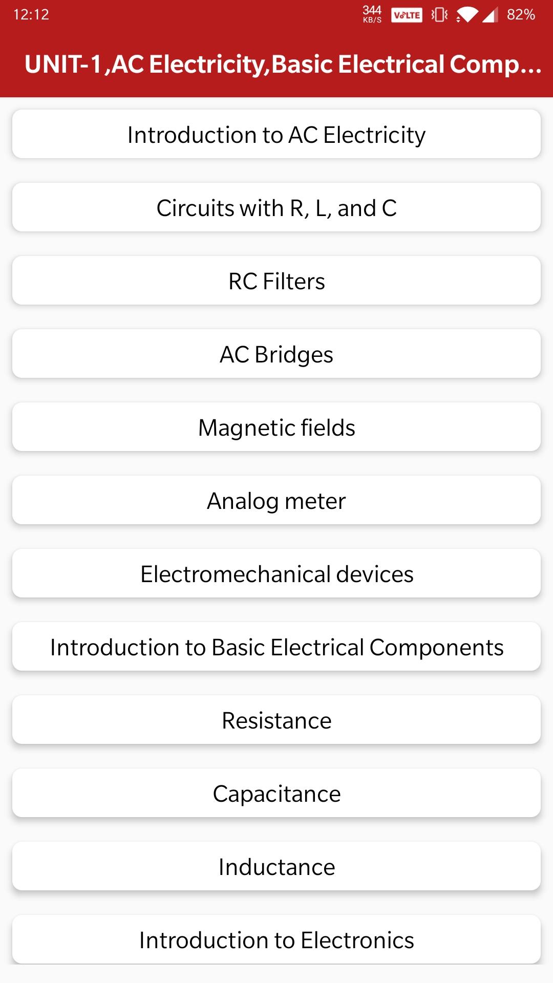
Task: Open Introduction to Electronics topic
Action: pyautogui.click(x=276, y=939)
